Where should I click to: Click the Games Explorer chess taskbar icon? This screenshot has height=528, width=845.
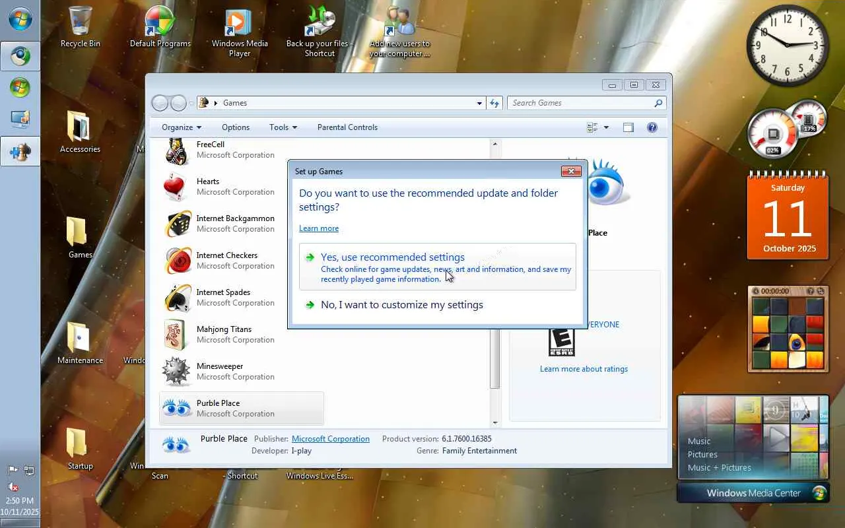click(20, 152)
